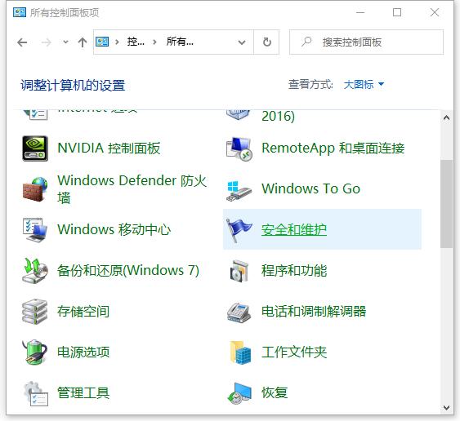Screen dimensions: 460x421
Task: Open 备份和还原(Windows 7) icon
Action: point(35,270)
